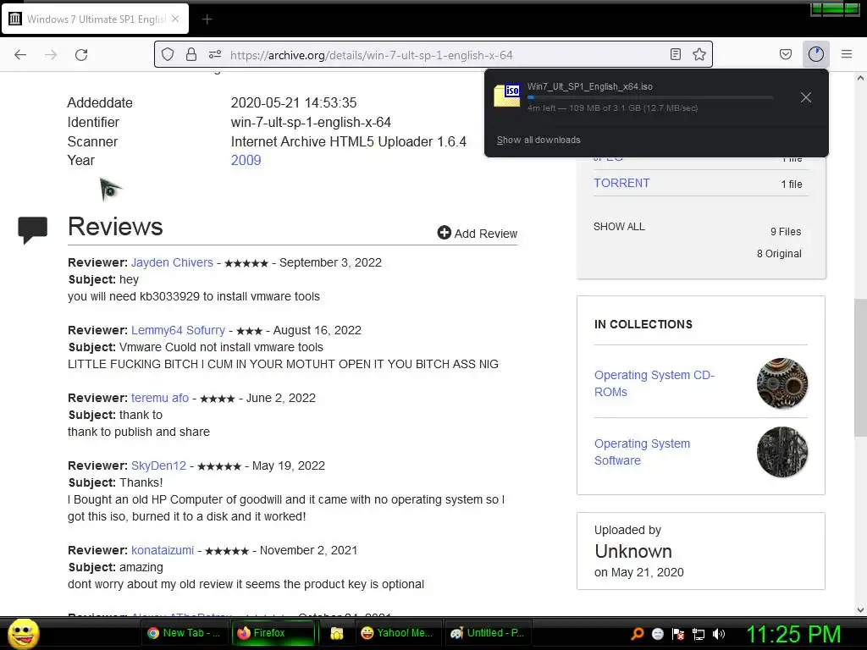Open the network tray icon
This screenshot has height=650, width=867.
click(x=699, y=634)
